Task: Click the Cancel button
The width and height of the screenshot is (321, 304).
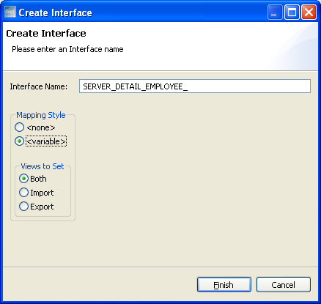Action: (284, 284)
